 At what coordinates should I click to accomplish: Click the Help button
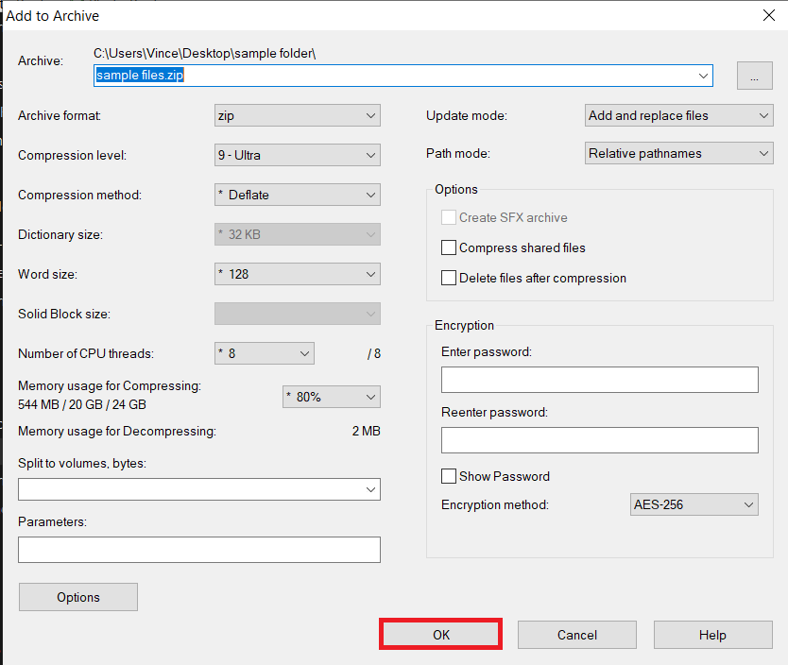click(712, 634)
